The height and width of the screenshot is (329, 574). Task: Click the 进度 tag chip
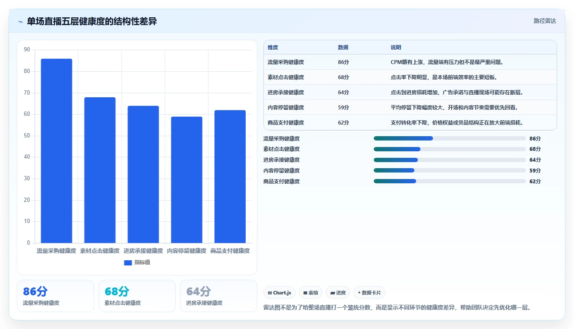tap(338, 293)
